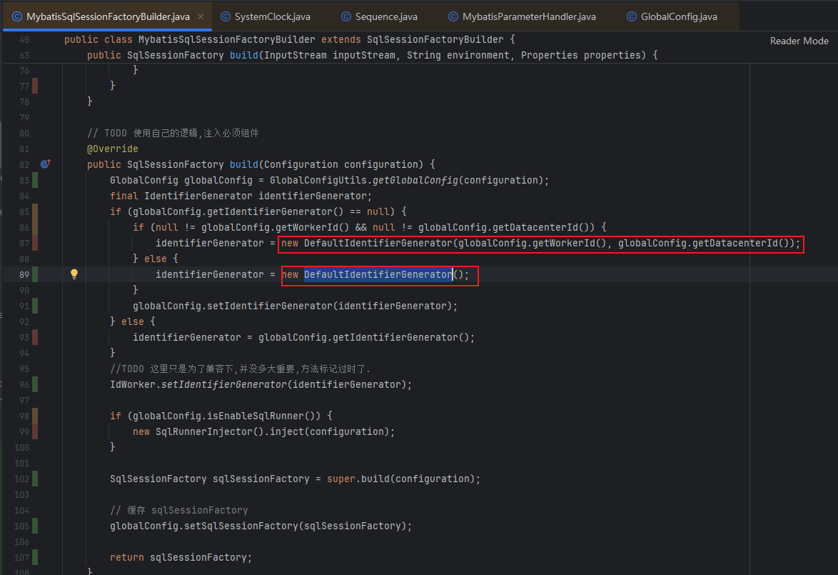Click class icon of MybatisParameterHandler.java tab
This screenshot has height=575, width=838.
coord(453,16)
